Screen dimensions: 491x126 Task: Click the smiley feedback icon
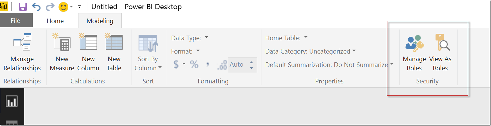(63, 7)
